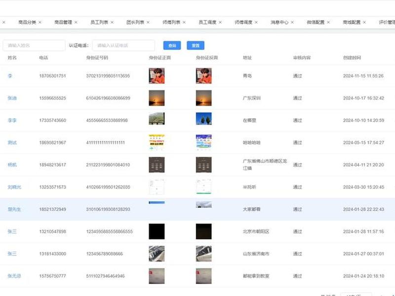Focus the 认证电话 input field

tap(123, 45)
